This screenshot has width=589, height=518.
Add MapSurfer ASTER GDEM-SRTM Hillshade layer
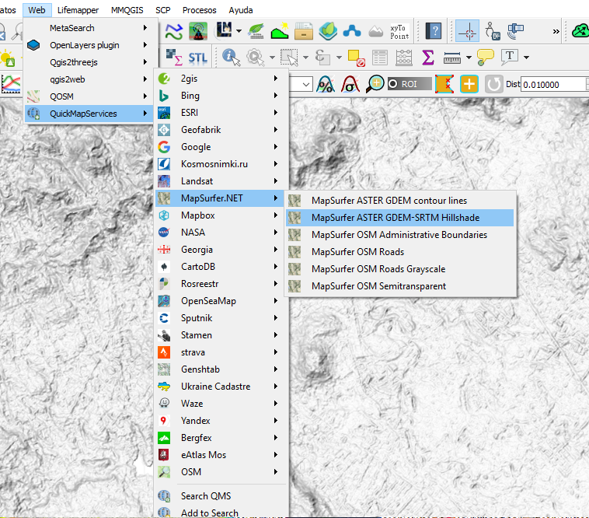tap(400, 218)
